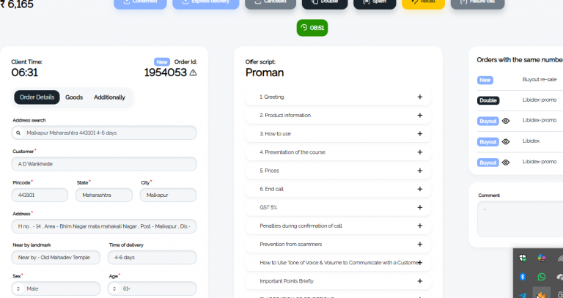Expand How to Use Tone of Voice section
The image size is (563, 298).
tap(338, 263)
